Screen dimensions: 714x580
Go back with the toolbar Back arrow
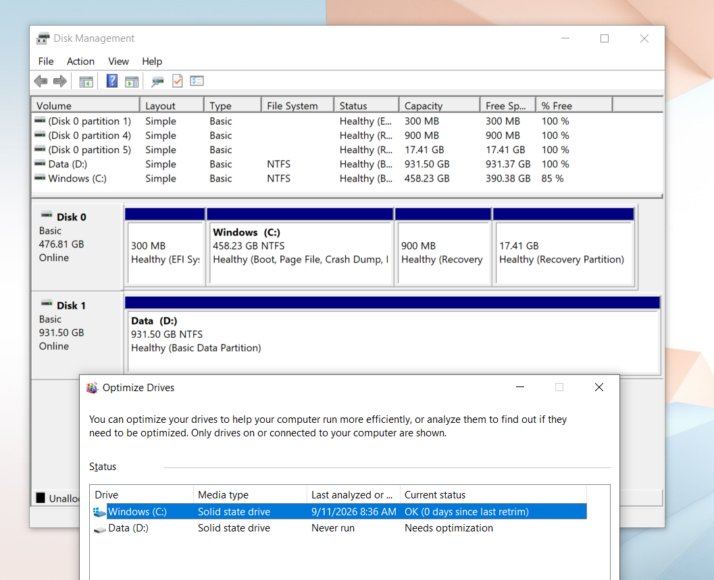[x=41, y=82]
